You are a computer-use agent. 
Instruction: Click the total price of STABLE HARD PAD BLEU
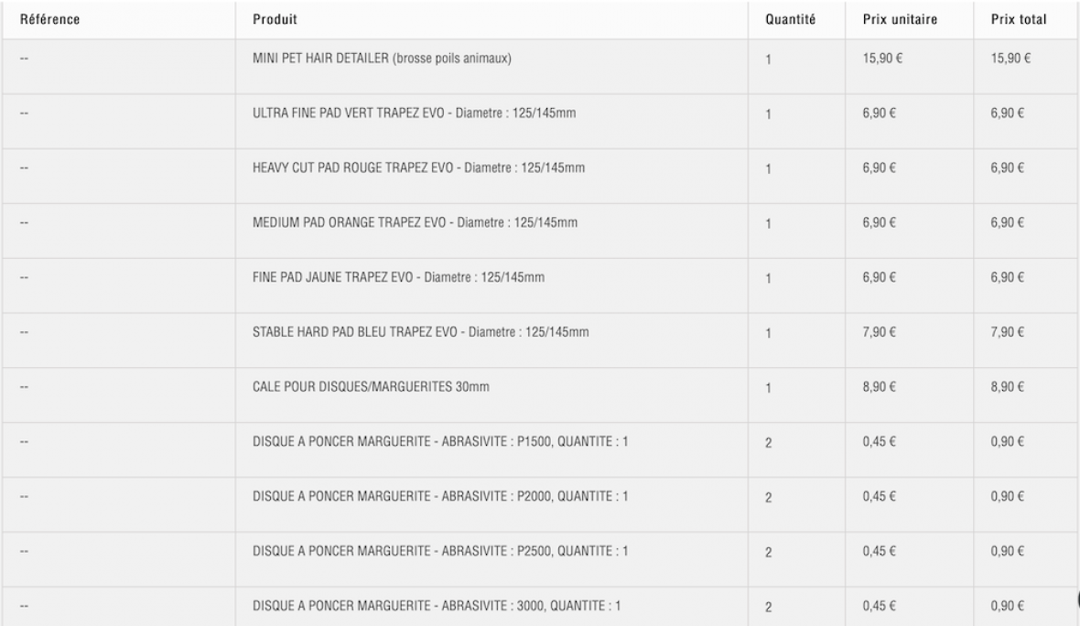pyautogui.click(x=1005, y=332)
